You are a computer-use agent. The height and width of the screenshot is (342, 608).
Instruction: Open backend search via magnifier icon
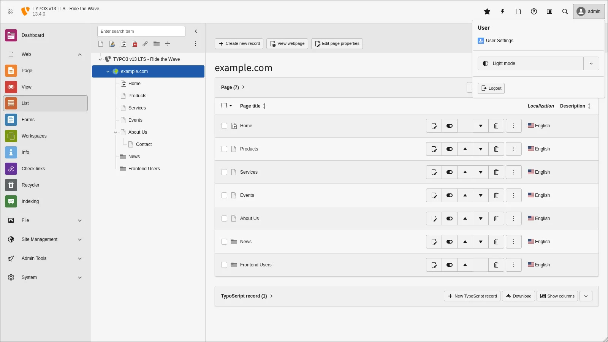(565, 11)
